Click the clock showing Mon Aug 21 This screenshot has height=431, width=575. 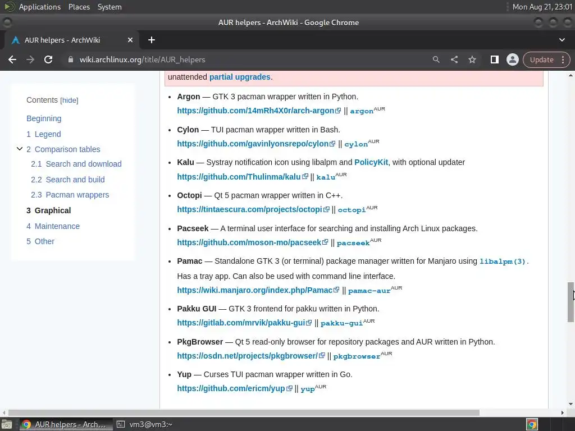point(542,7)
